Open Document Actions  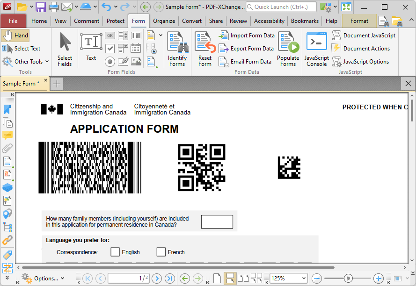click(x=361, y=49)
